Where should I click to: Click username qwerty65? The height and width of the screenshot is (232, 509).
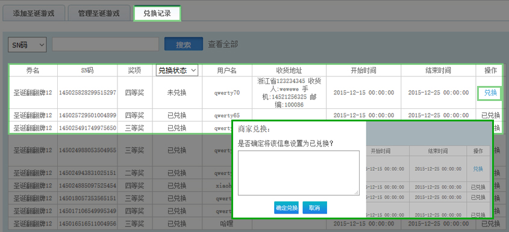pyautogui.click(x=226, y=115)
